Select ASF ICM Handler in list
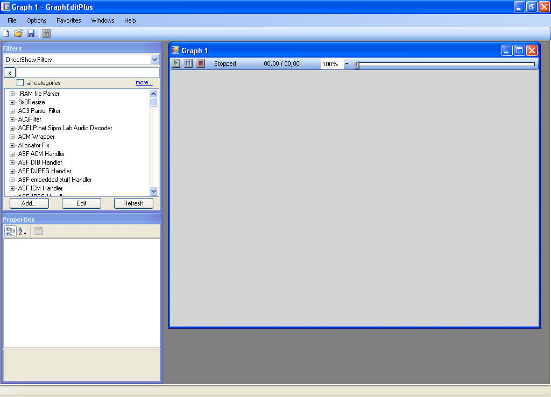Viewport: 551px width, 397px height. point(40,188)
